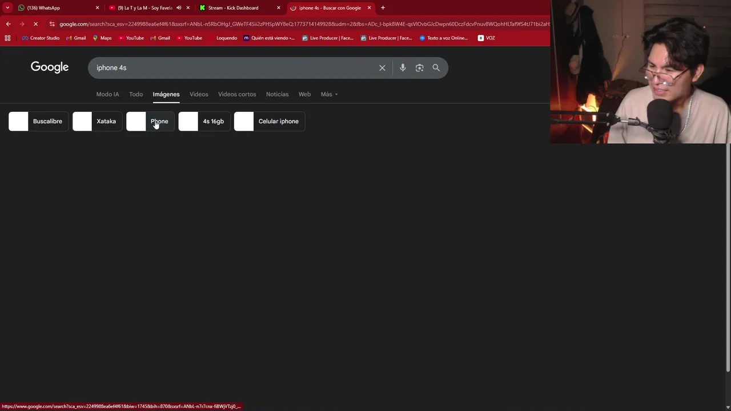Open the Maps bookmark
Viewport: 731px width, 411px height.
pyautogui.click(x=102, y=38)
